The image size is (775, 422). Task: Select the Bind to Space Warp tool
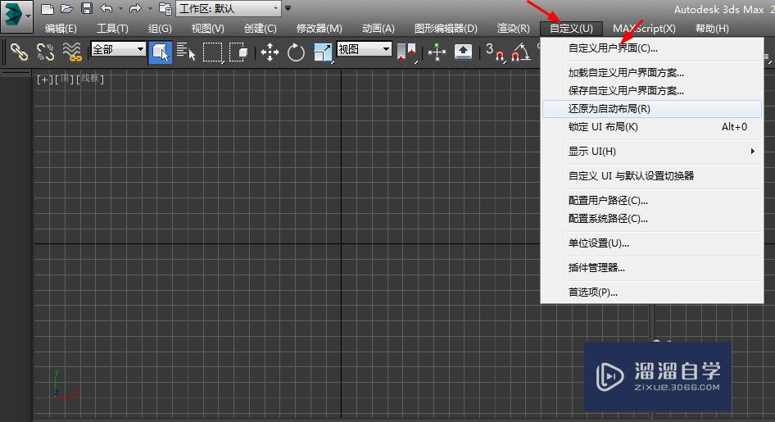72,52
